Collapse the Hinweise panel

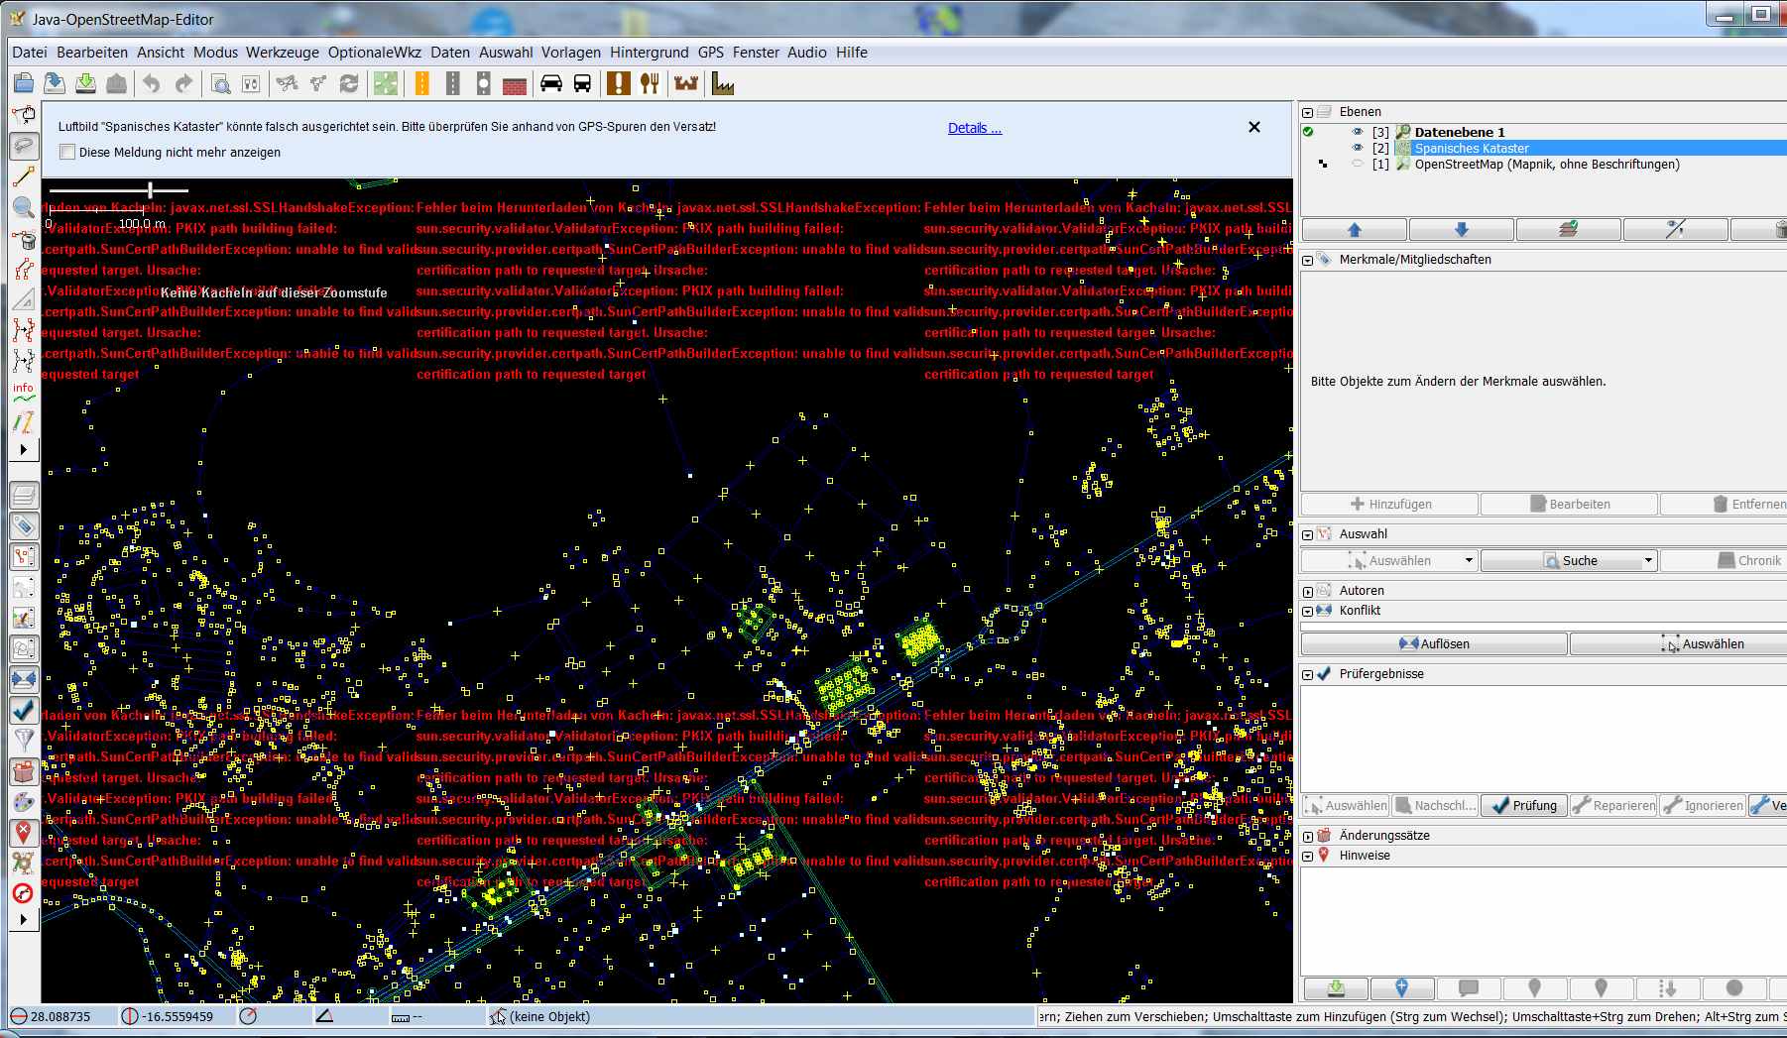coord(1308,856)
